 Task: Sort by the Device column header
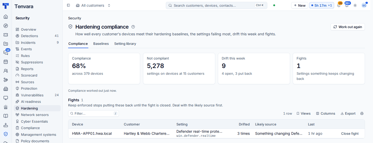pyautogui.click(x=77, y=124)
